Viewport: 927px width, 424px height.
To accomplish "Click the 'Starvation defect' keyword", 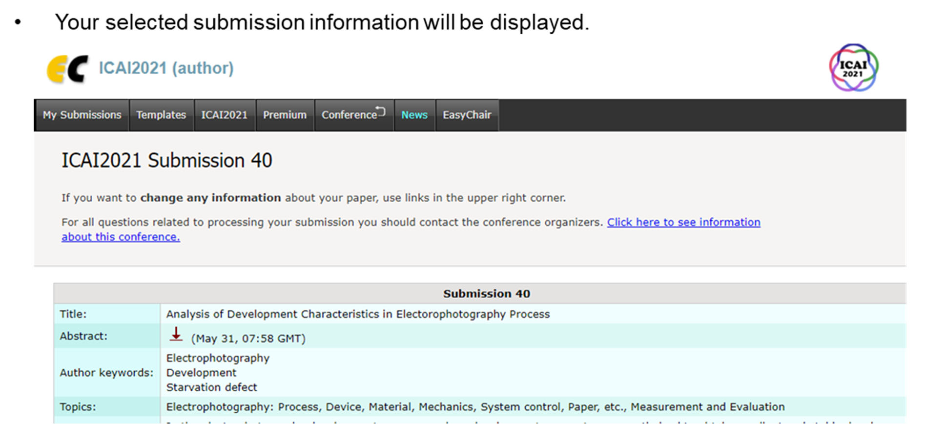I will [x=211, y=387].
